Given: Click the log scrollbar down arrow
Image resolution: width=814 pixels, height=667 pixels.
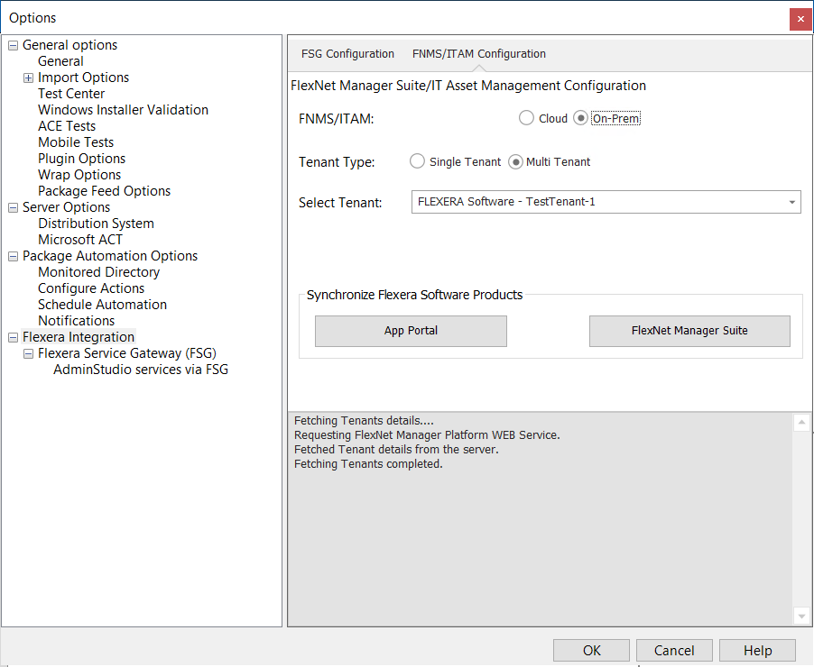Looking at the screenshot, I should click(801, 616).
